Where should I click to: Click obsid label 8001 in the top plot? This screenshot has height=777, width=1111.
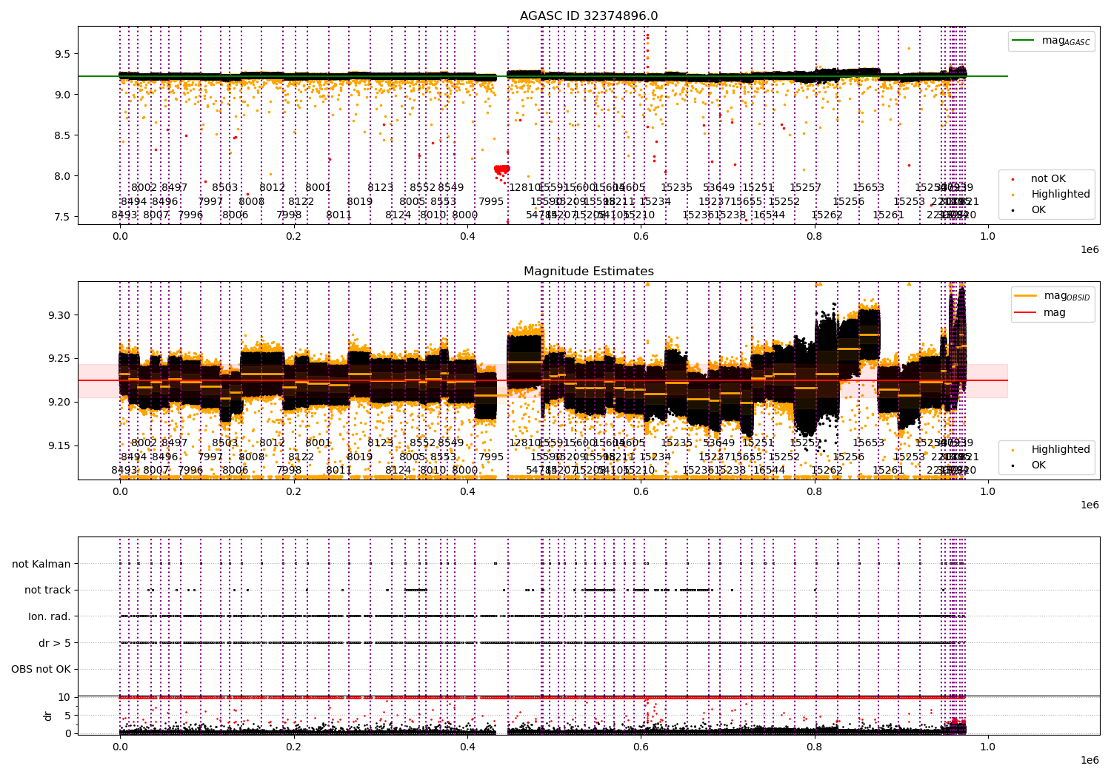318,188
